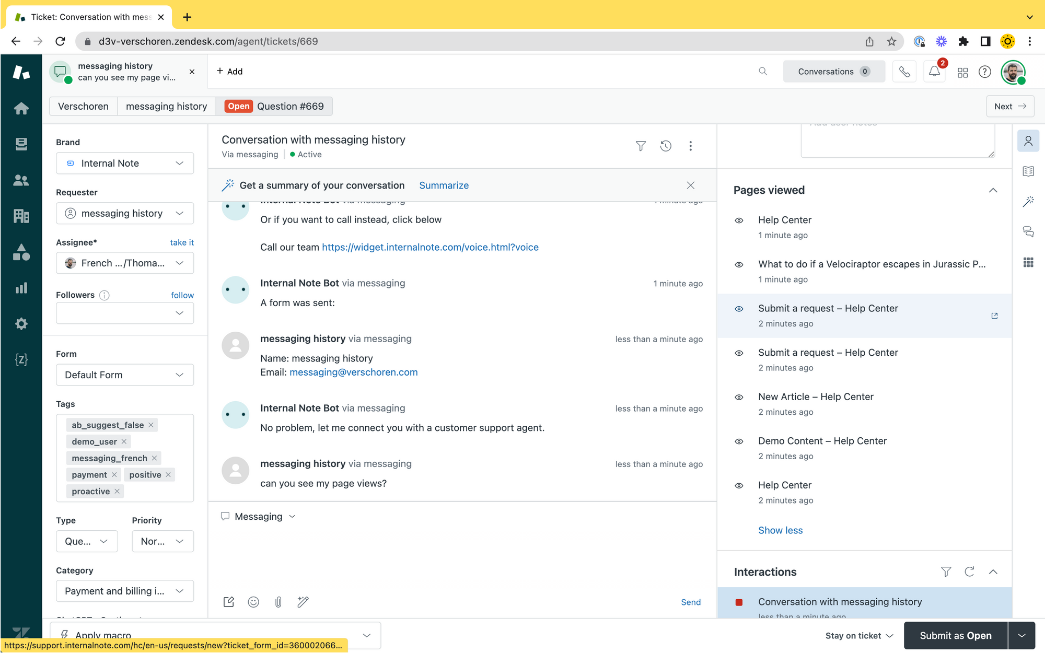Image resolution: width=1045 pixels, height=653 pixels.
Task: Open the Messaging channel selector menu
Action: (259, 516)
